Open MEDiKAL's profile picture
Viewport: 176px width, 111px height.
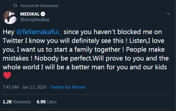[10, 17]
